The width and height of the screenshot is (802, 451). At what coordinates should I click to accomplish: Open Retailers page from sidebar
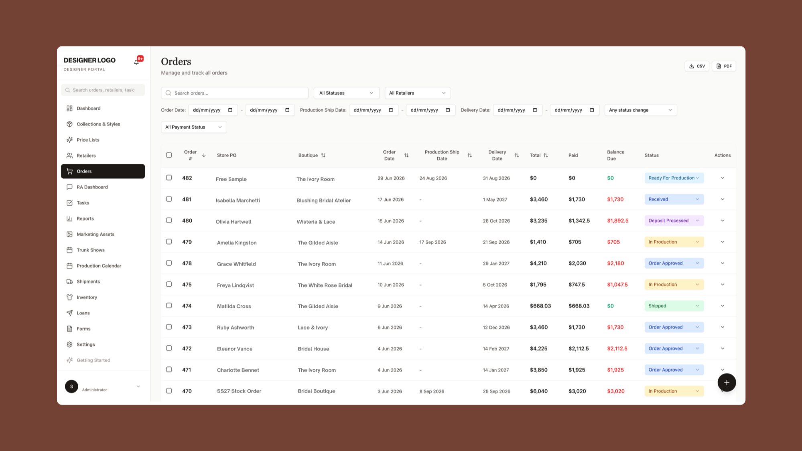click(x=103, y=156)
